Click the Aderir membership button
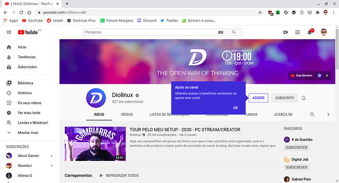 [258, 98]
